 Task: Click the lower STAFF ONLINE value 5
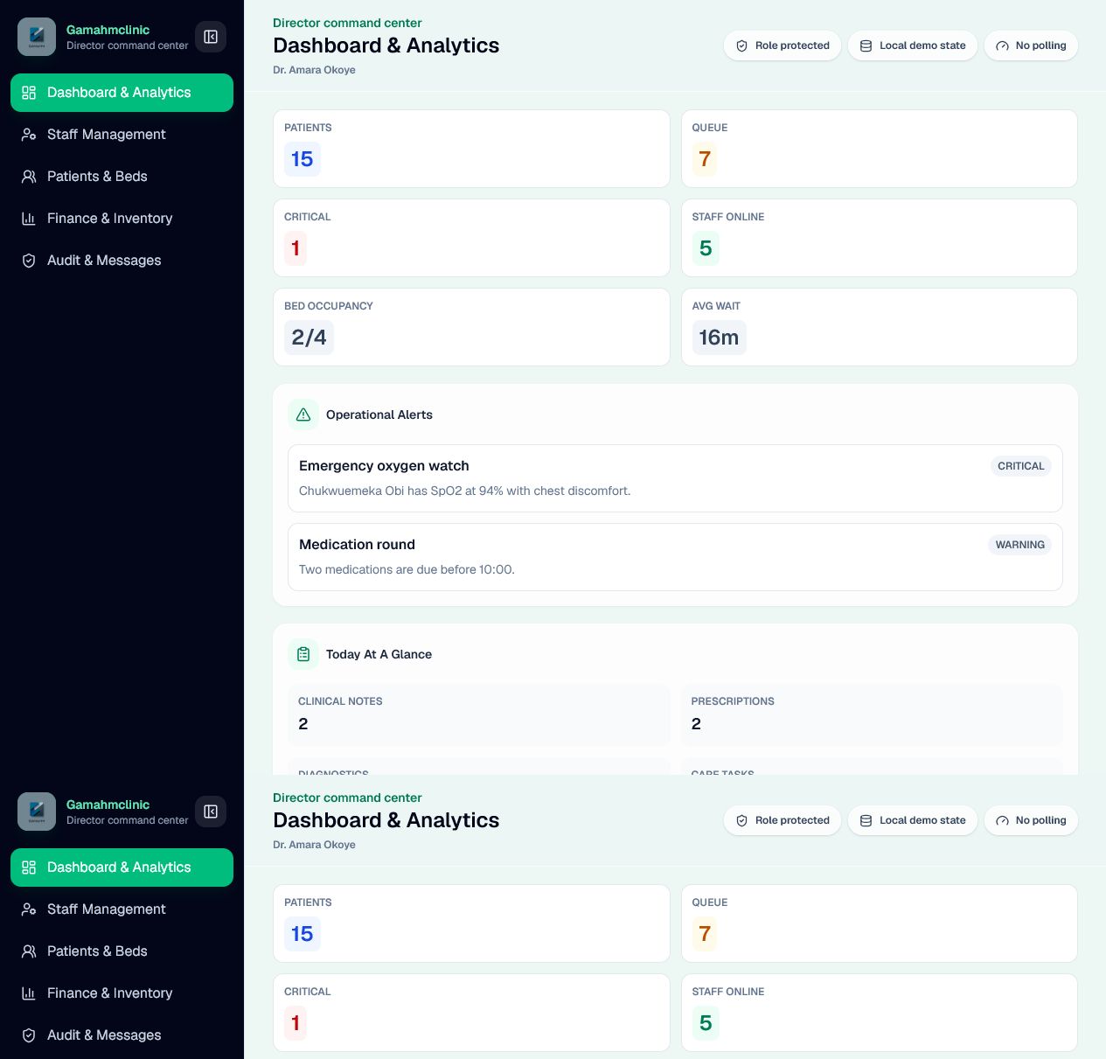pos(706,1023)
